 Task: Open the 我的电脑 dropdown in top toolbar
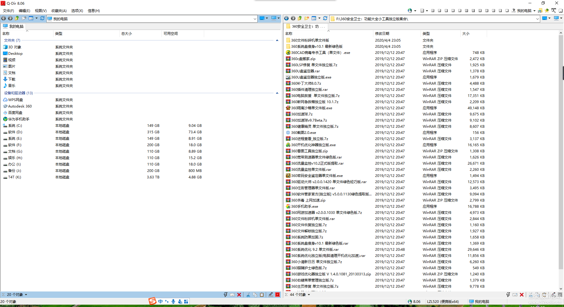534,11
